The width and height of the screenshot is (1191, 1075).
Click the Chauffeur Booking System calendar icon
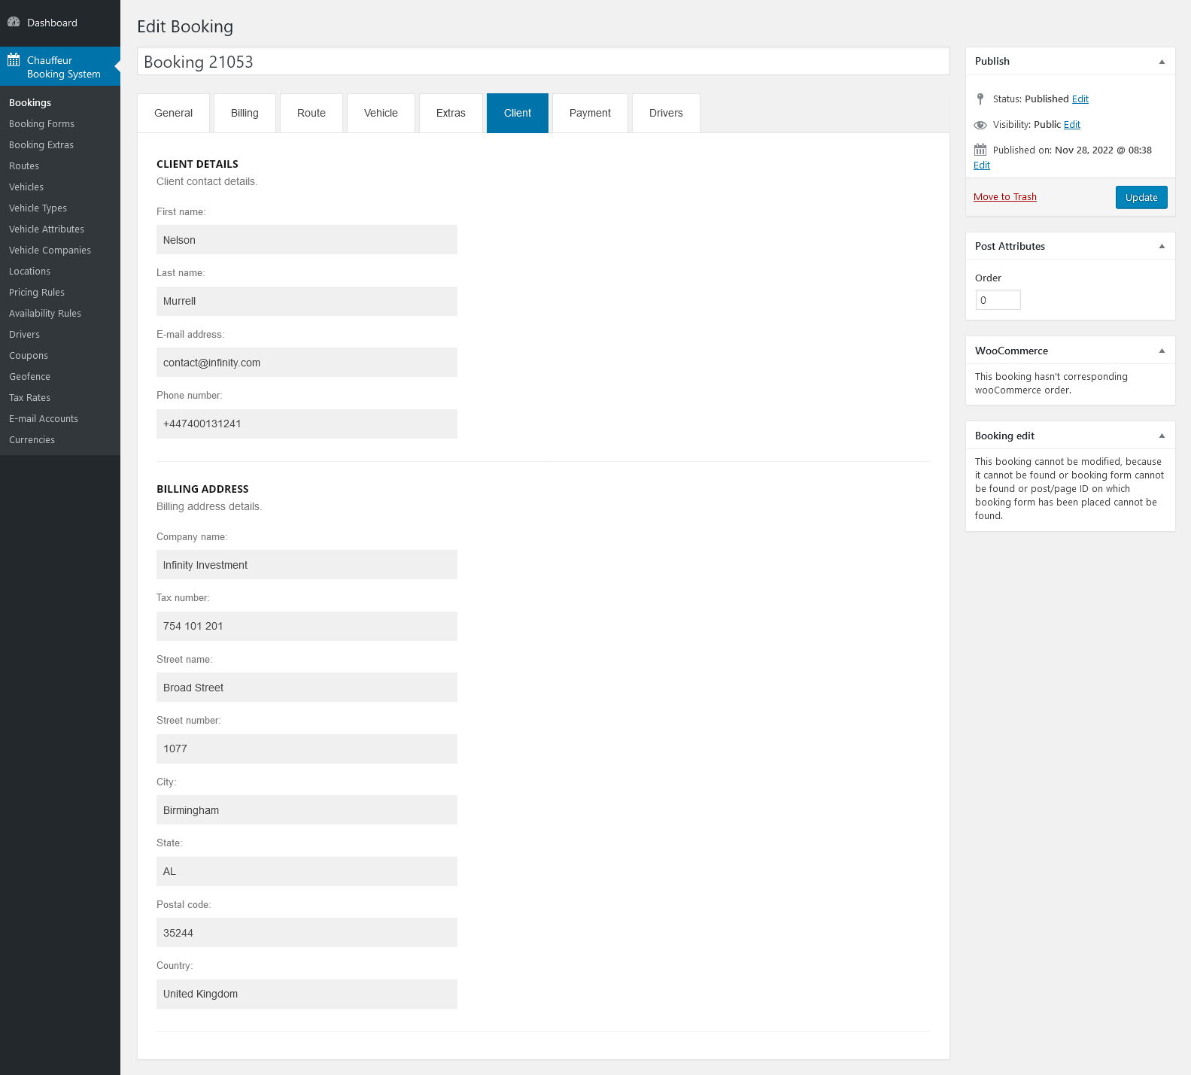(14, 60)
